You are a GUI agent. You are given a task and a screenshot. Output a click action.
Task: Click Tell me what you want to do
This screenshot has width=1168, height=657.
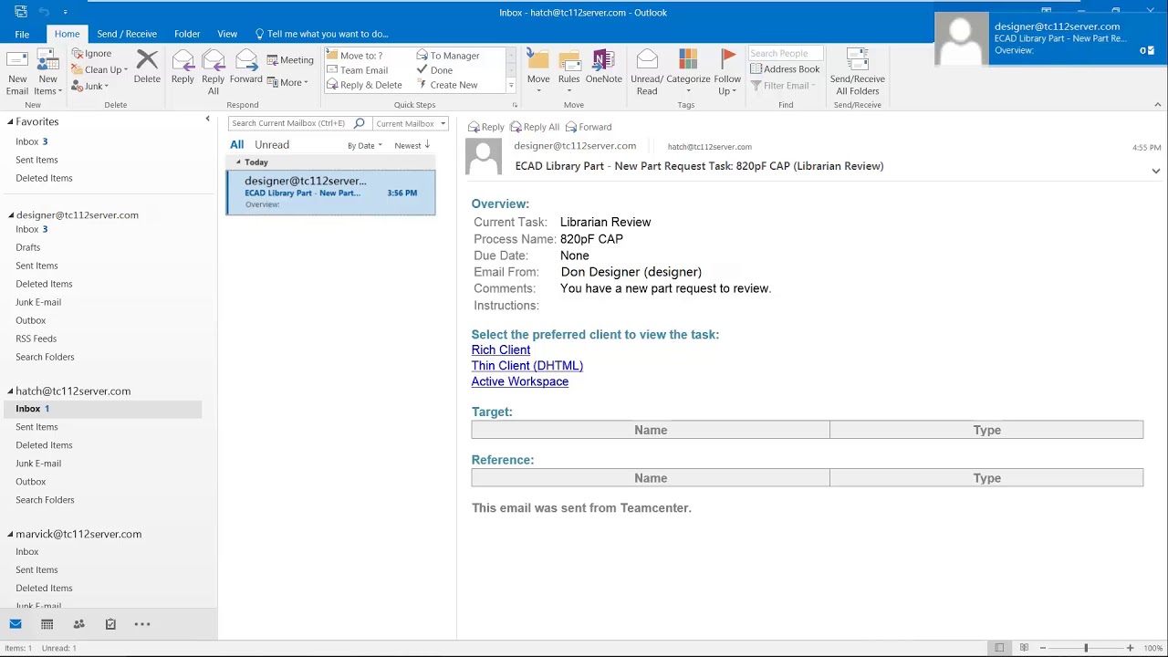(x=321, y=34)
